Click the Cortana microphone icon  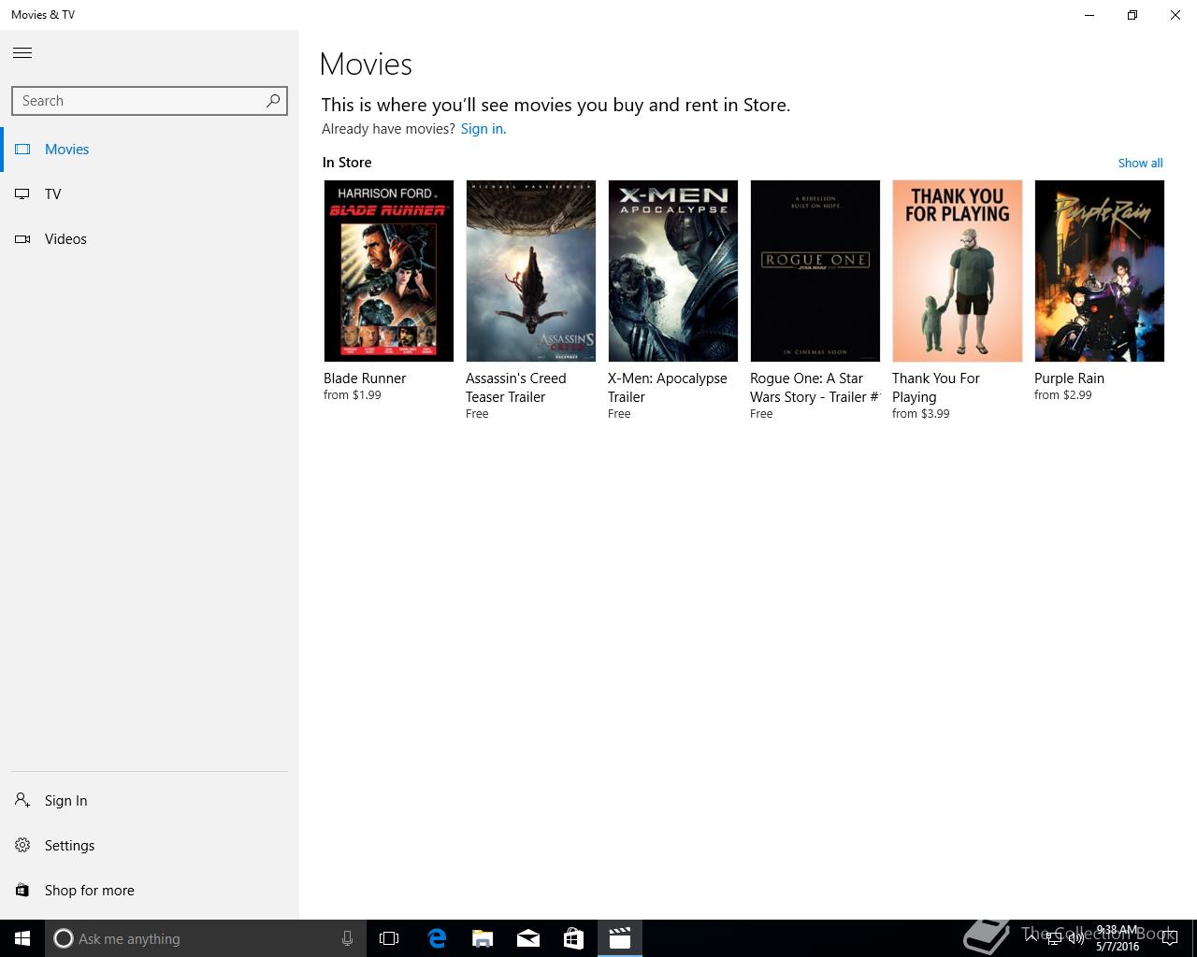click(347, 938)
